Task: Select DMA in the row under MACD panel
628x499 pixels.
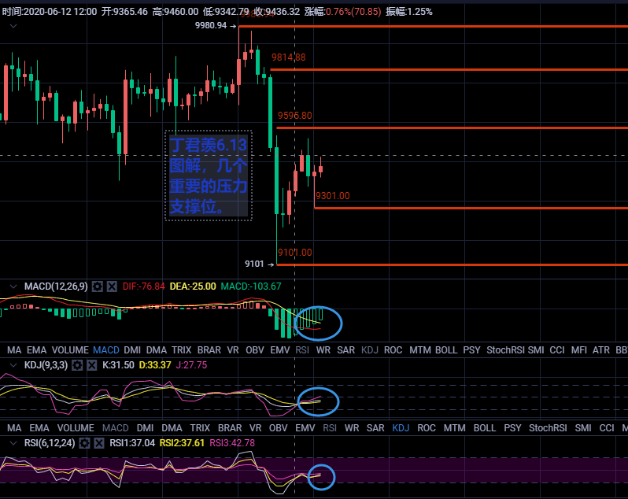Action: click(156, 350)
